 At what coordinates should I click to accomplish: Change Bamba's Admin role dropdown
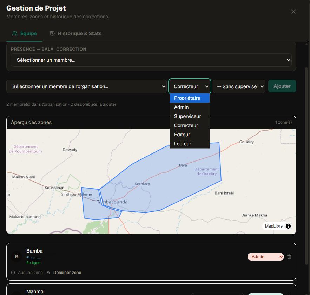click(265, 257)
